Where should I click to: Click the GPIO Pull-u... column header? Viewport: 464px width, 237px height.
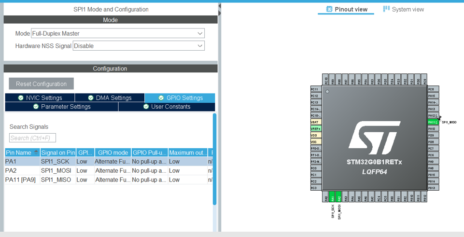click(x=150, y=153)
